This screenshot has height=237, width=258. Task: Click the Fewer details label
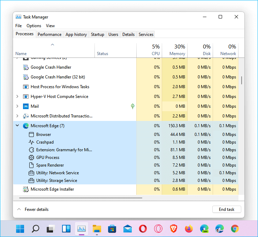(x=37, y=209)
